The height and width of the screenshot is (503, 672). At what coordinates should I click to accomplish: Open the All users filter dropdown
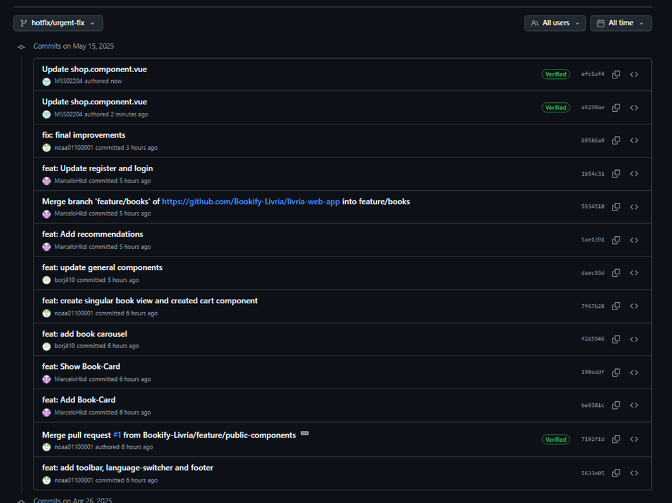click(554, 23)
